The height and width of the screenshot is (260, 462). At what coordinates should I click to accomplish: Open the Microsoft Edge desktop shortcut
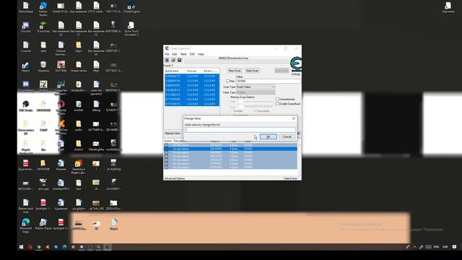point(26,225)
